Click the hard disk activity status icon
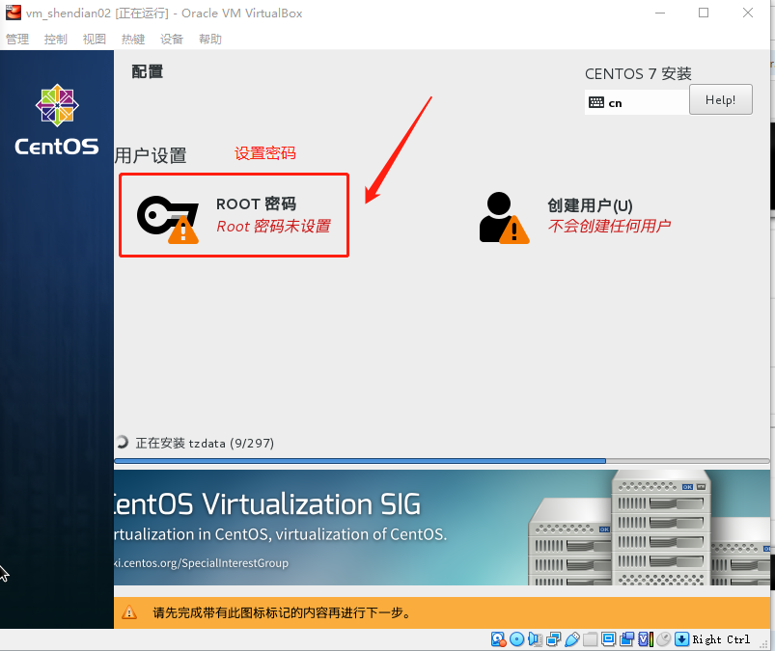775x651 pixels. click(x=498, y=639)
